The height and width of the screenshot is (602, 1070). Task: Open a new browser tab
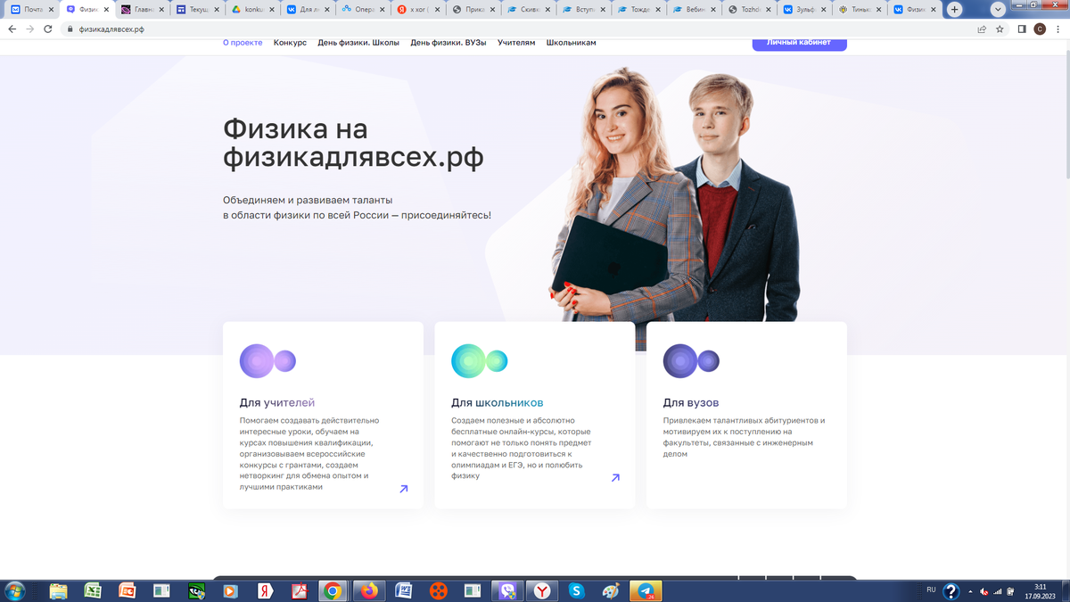pyautogui.click(x=955, y=10)
